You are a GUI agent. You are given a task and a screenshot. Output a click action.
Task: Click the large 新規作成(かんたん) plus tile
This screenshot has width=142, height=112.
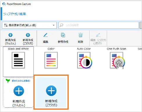tap(18, 92)
